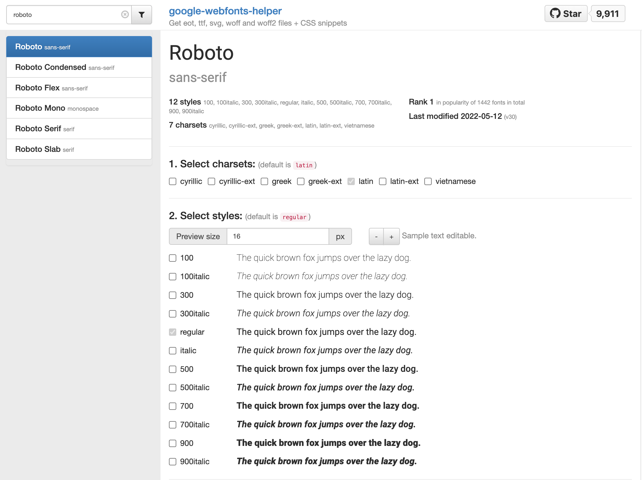Edit the 100italic sample text
The width and height of the screenshot is (642, 480).
pyautogui.click(x=322, y=276)
